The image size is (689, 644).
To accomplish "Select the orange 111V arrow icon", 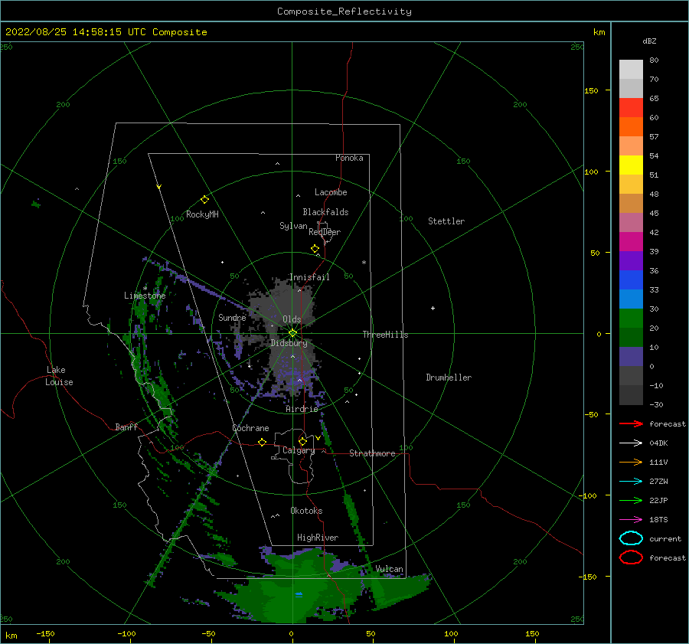I will click(631, 462).
